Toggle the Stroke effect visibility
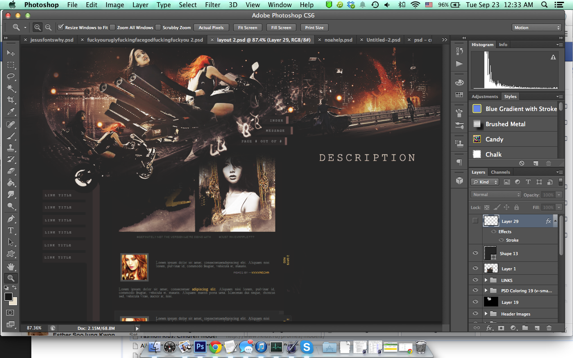Screen dimensions: 573x358 (x=501, y=240)
